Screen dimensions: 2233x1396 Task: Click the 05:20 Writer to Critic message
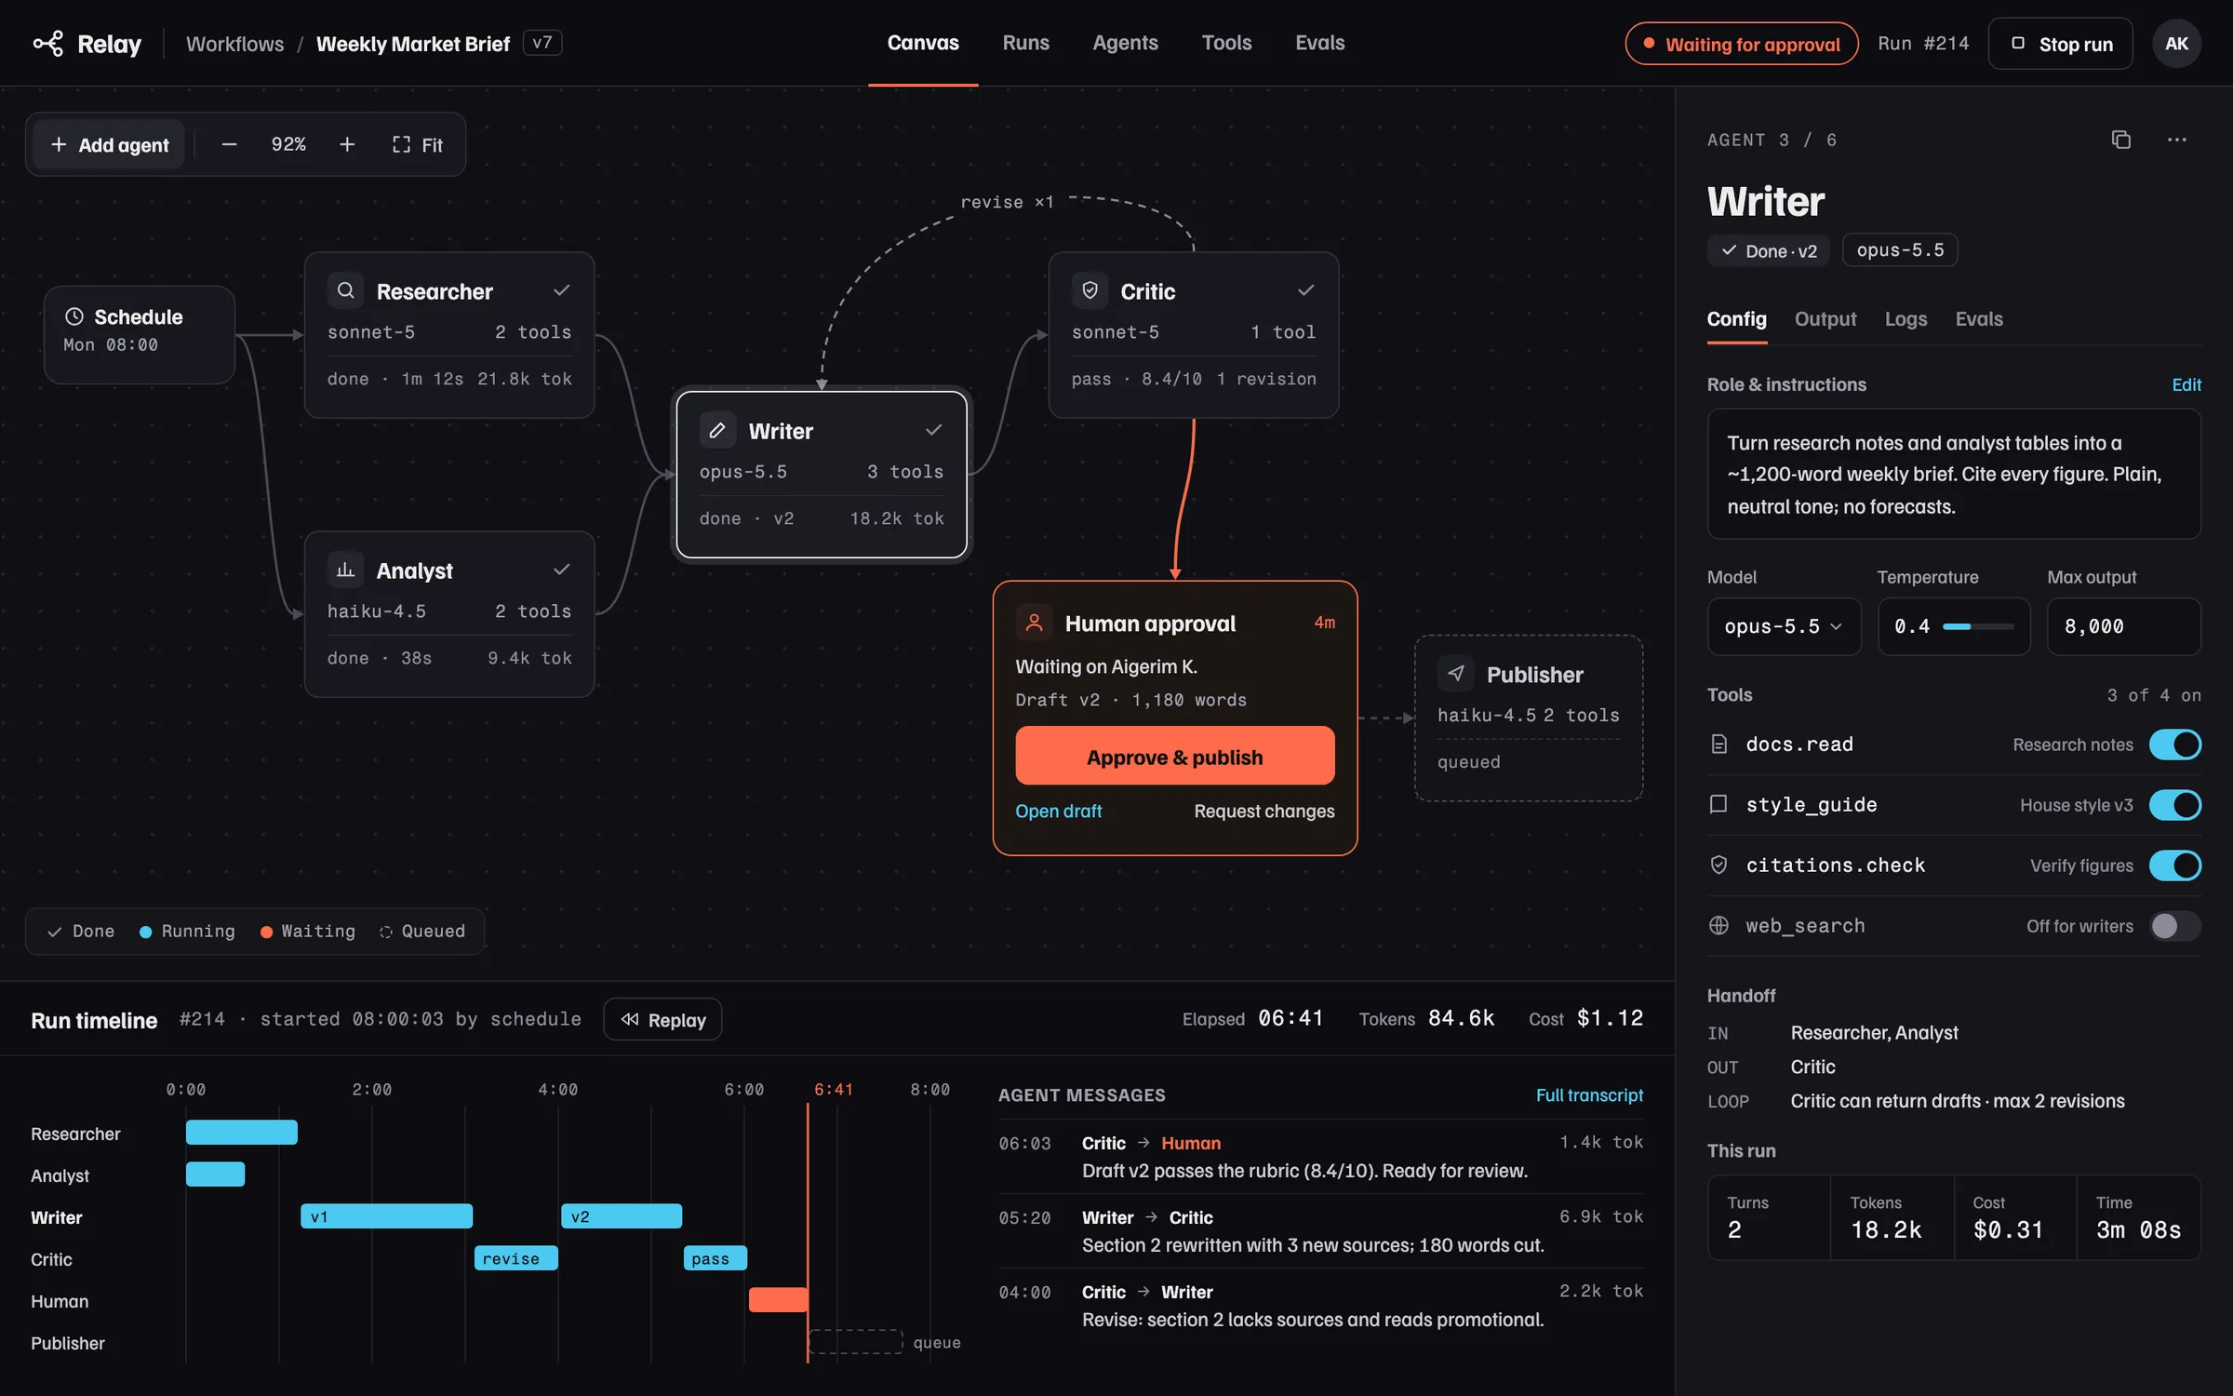[x=1320, y=1230]
